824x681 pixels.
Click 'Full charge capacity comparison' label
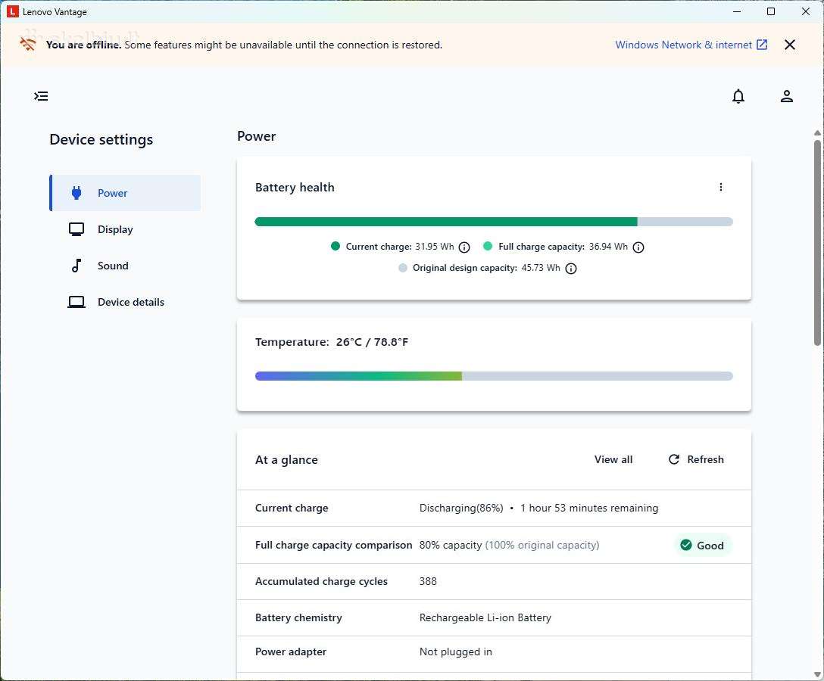(x=334, y=545)
